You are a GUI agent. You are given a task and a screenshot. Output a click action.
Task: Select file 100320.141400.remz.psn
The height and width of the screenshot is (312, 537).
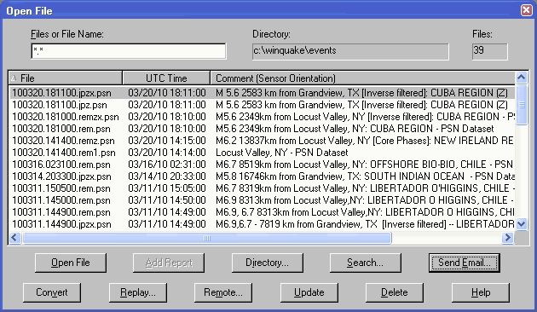pos(63,141)
